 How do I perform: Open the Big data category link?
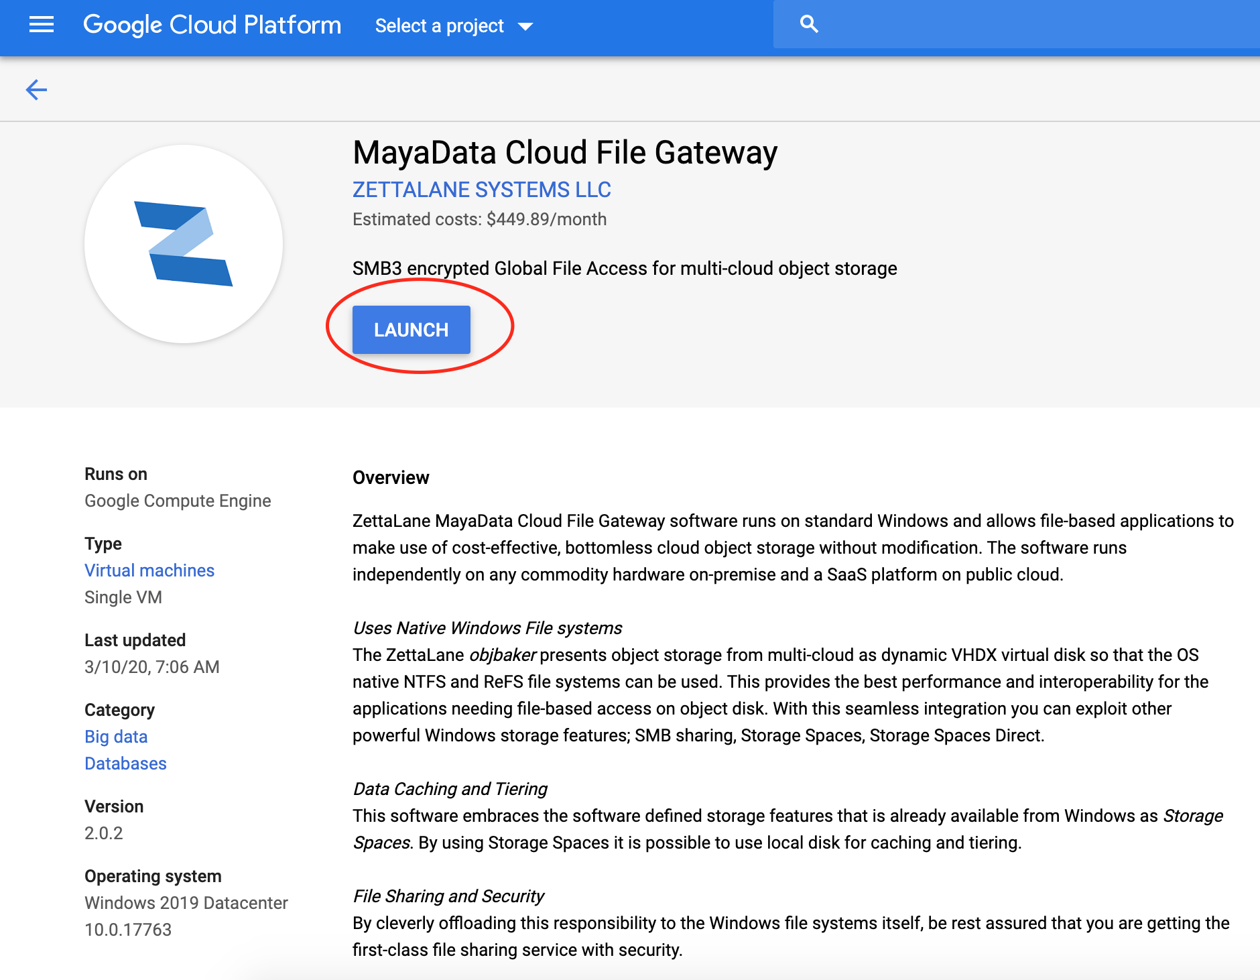[115, 737]
